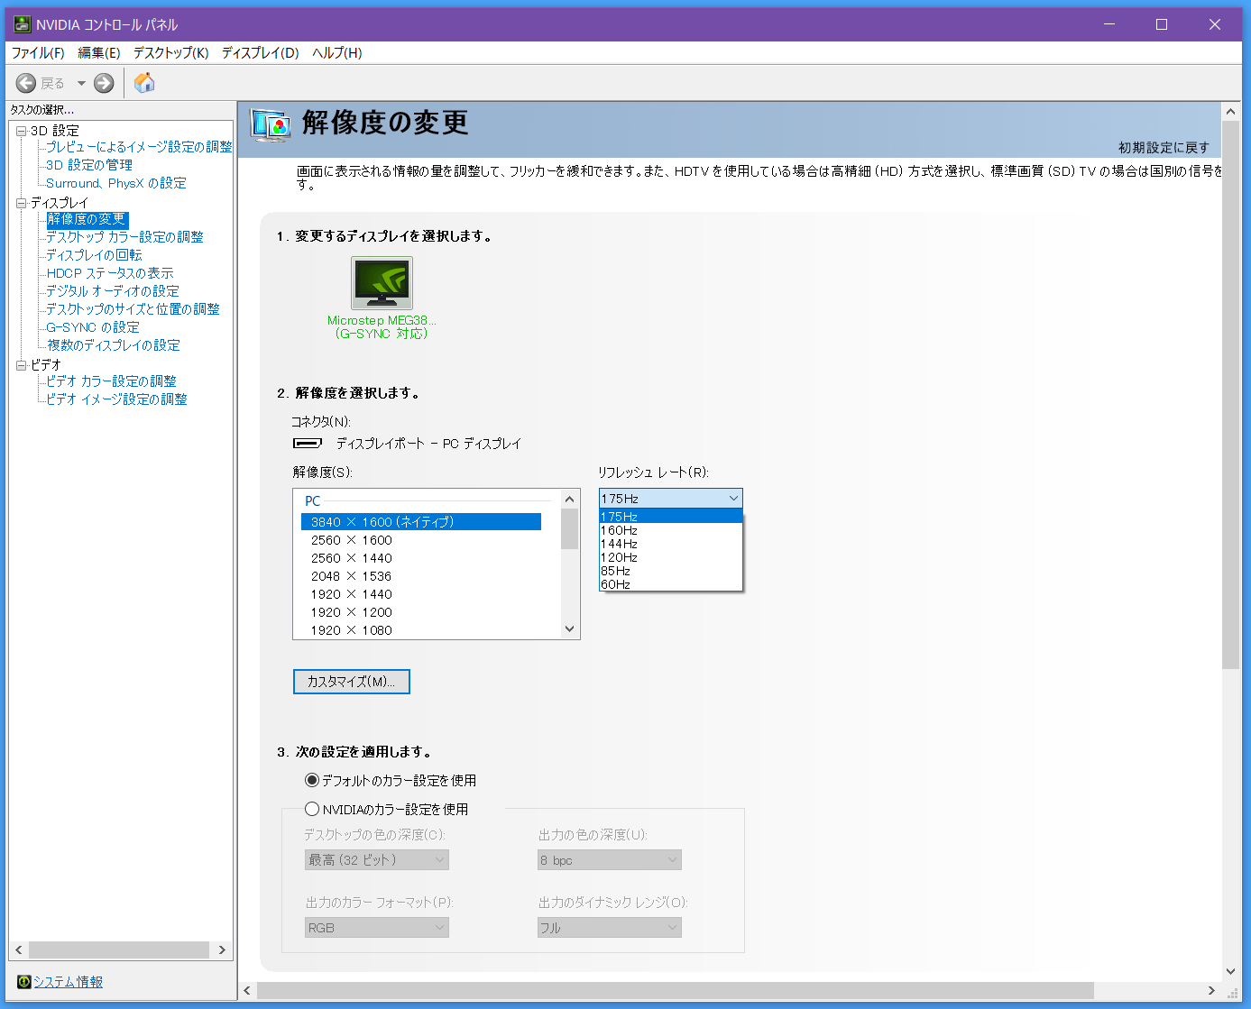Image resolution: width=1251 pixels, height=1009 pixels.
Task: Click main page horizontal scroll right arrow
Action: coord(1212,991)
